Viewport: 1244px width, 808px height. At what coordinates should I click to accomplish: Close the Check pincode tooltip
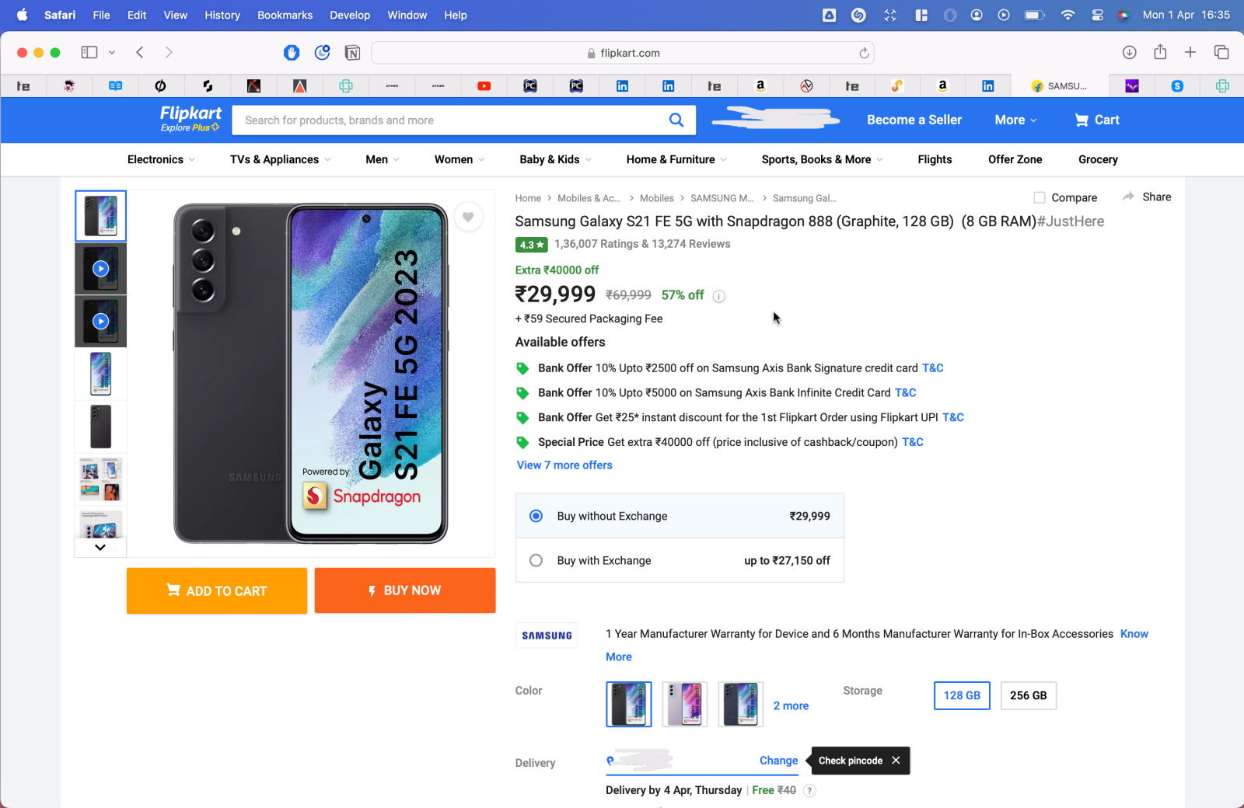click(896, 761)
